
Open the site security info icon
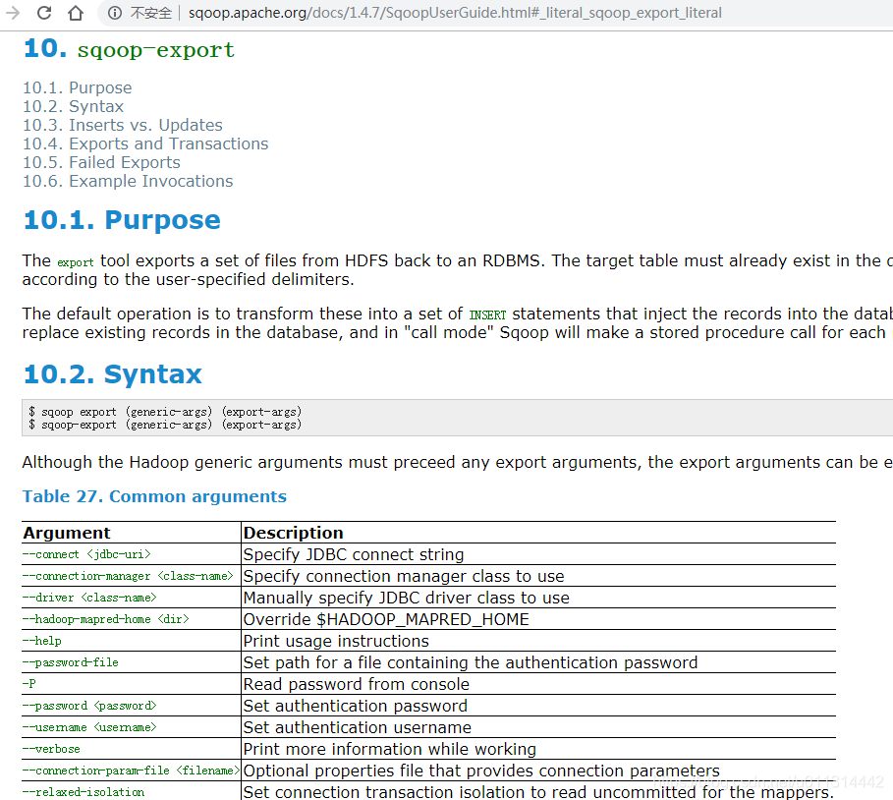click(x=115, y=13)
